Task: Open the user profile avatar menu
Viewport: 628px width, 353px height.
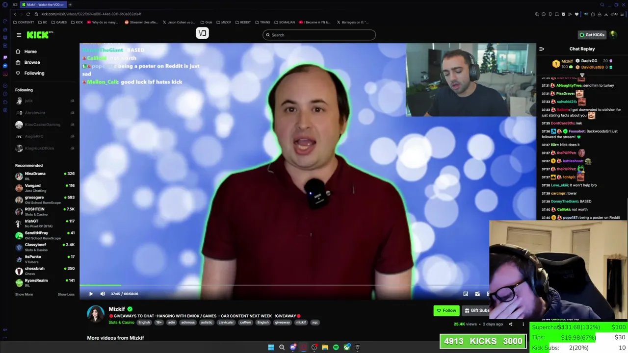Action: (613, 34)
